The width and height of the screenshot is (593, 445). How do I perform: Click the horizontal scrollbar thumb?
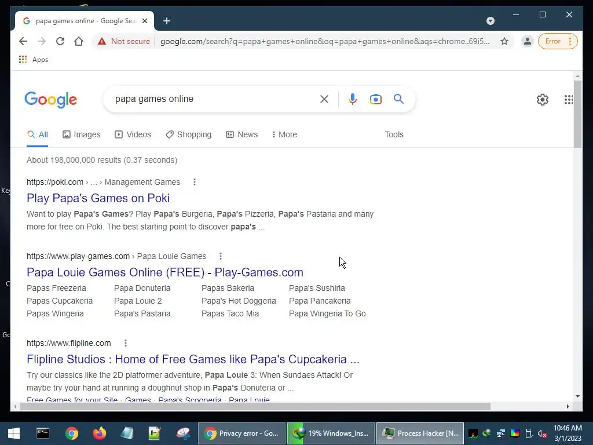click(x=255, y=406)
